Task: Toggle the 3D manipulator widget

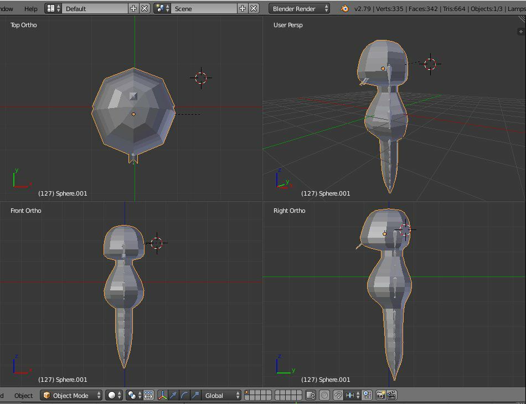Action: click(163, 395)
